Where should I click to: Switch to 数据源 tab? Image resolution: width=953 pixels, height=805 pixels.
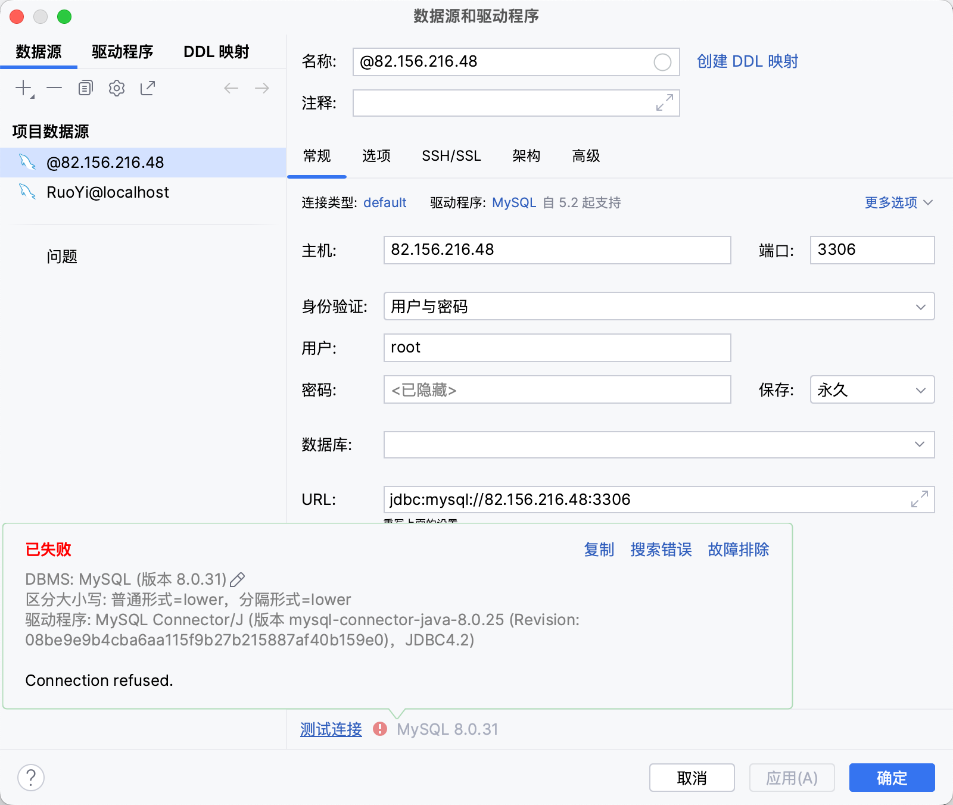tap(39, 52)
